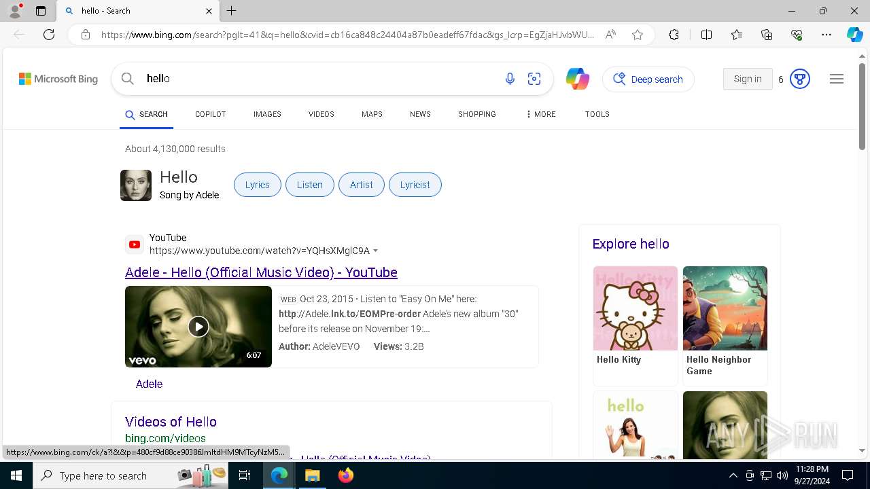Show hidden system tray icons
The height and width of the screenshot is (489, 870).
733,475
